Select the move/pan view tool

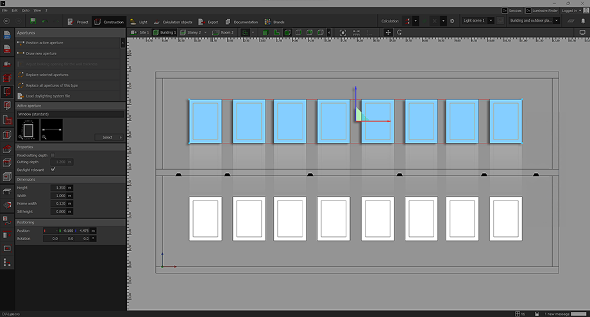(x=388, y=32)
